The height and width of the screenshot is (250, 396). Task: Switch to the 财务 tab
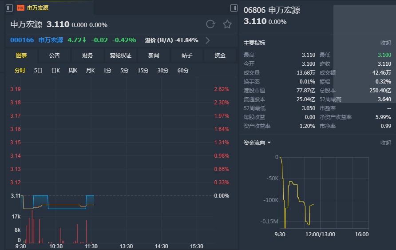tap(87, 56)
